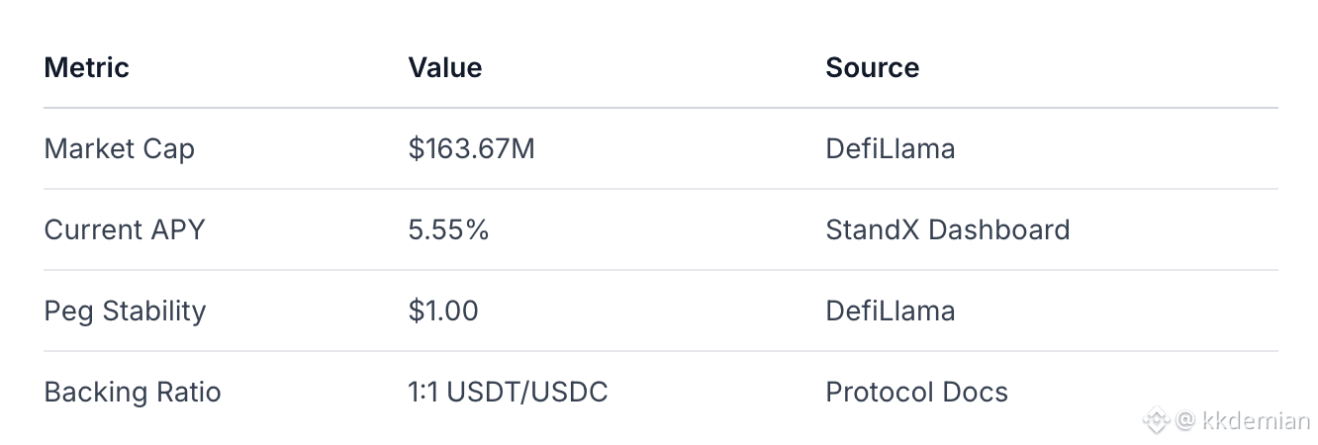Image resolution: width=1318 pixels, height=445 pixels.
Task: Select the 5.55% APY value
Action: tap(448, 230)
